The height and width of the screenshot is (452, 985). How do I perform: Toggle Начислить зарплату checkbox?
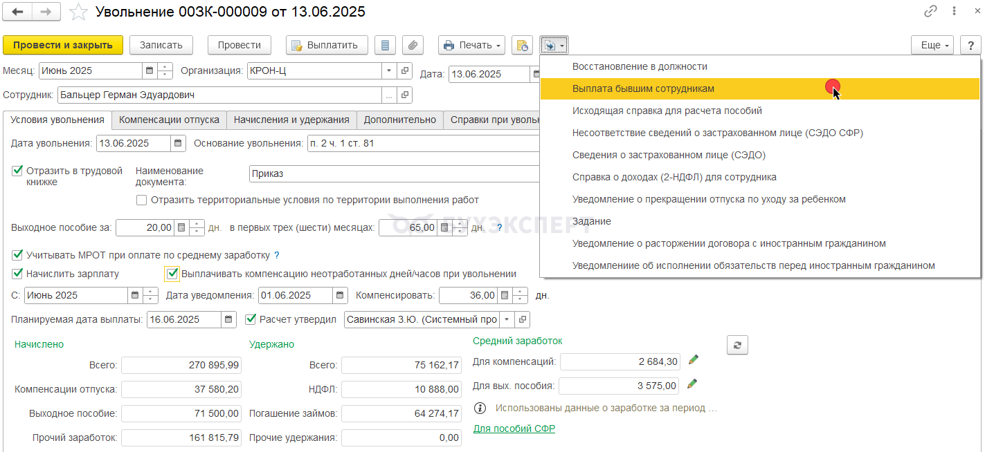[17, 274]
